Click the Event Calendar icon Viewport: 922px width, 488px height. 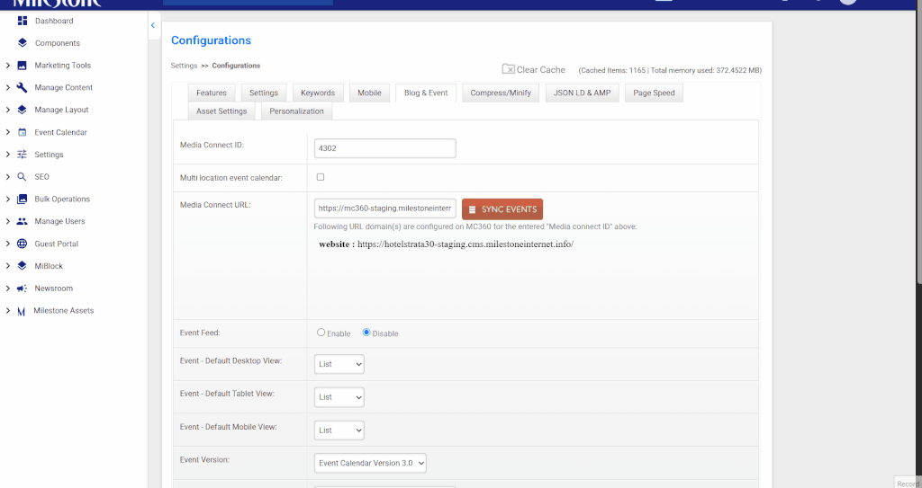(22, 132)
